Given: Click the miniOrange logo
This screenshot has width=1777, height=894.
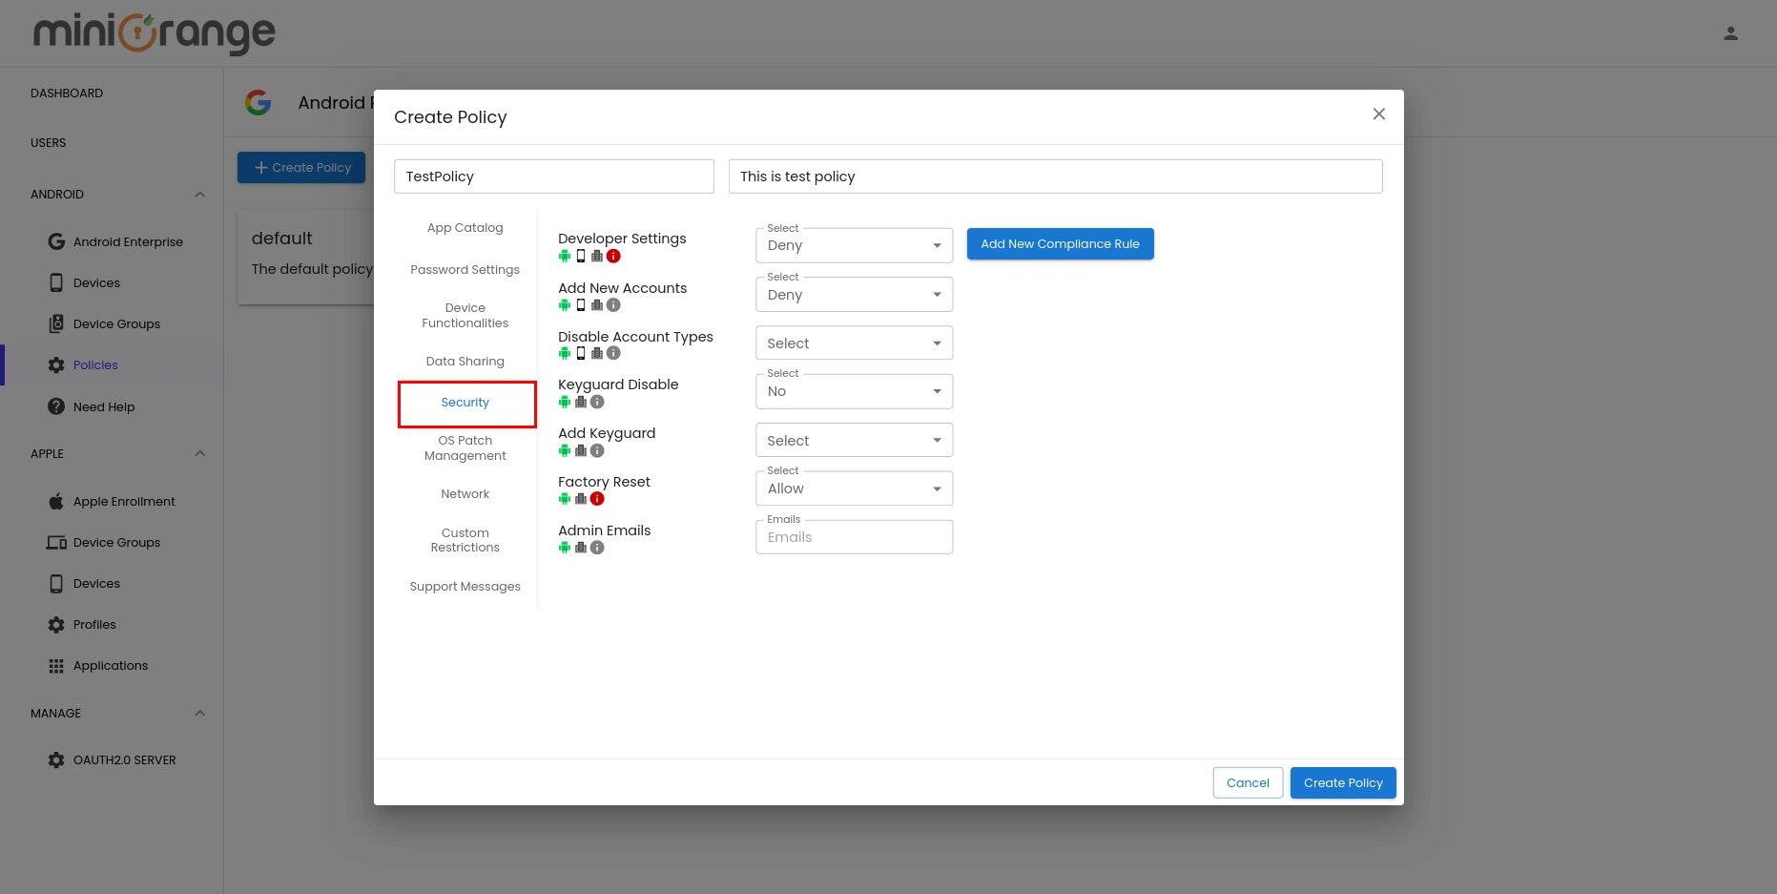Looking at the screenshot, I should tap(153, 32).
